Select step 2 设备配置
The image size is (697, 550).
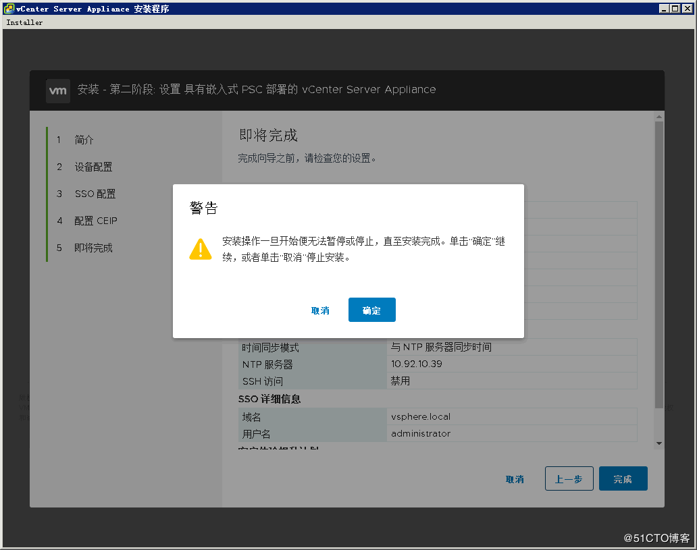93,167
